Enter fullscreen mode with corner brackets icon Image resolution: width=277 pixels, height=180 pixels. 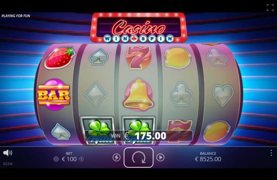(x=270, y=7)
